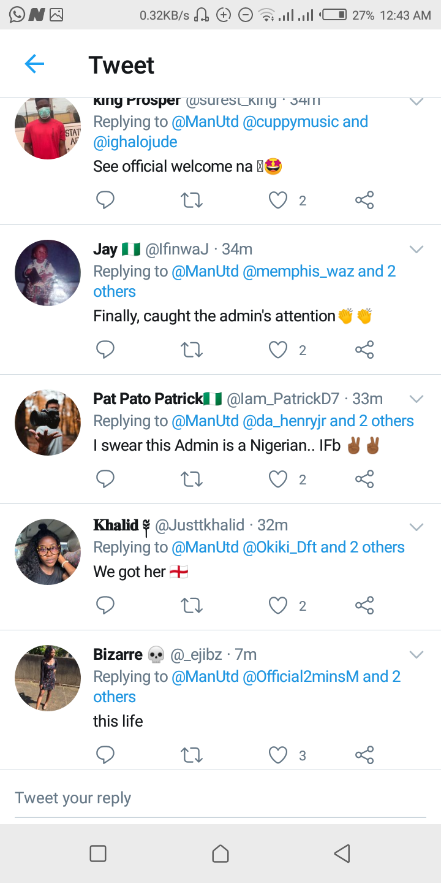441x883 pixels.
Task: Toggle like on the Bizarre tweet
Action: [x=279, y=755]
